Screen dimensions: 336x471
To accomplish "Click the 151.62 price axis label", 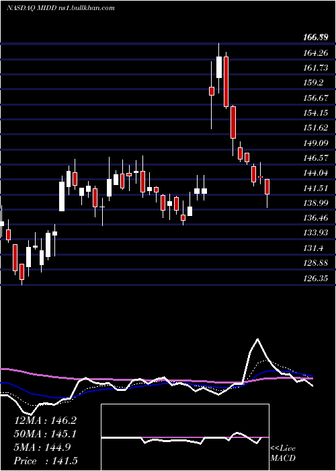I will pos(315,128).
